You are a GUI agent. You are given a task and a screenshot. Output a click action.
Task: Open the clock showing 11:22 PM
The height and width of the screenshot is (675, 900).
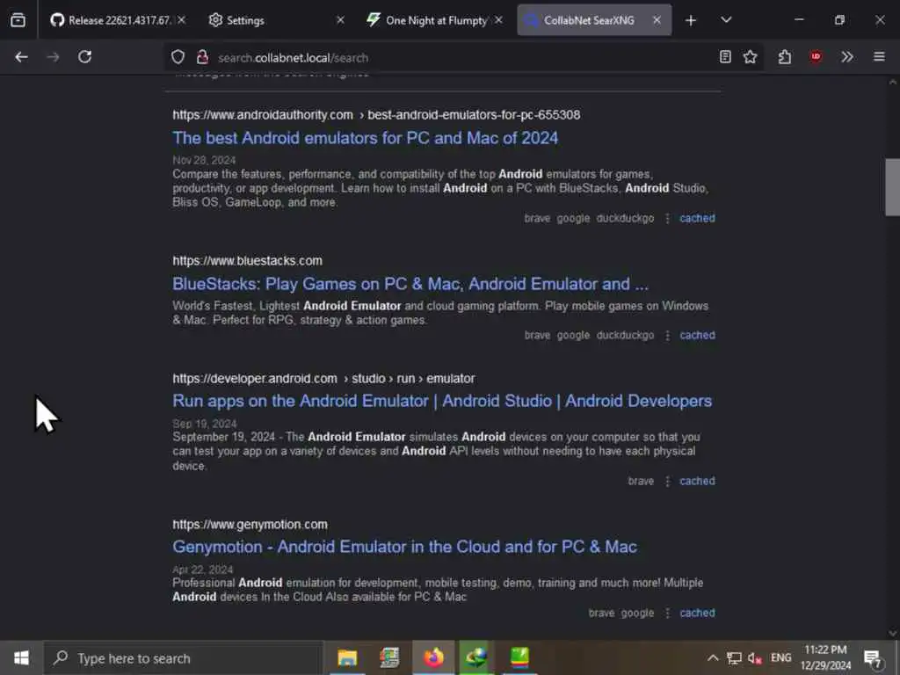(825, 657)
